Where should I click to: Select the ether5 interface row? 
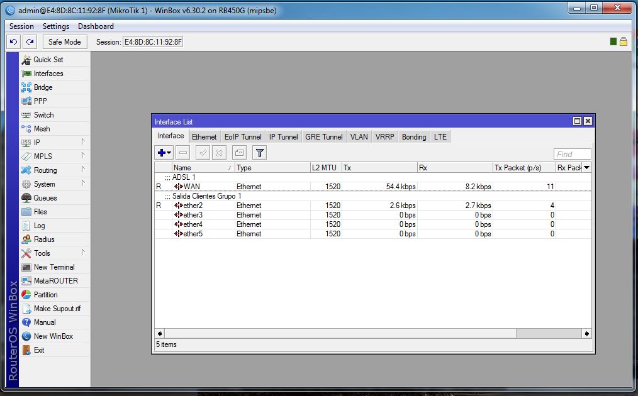372,234
